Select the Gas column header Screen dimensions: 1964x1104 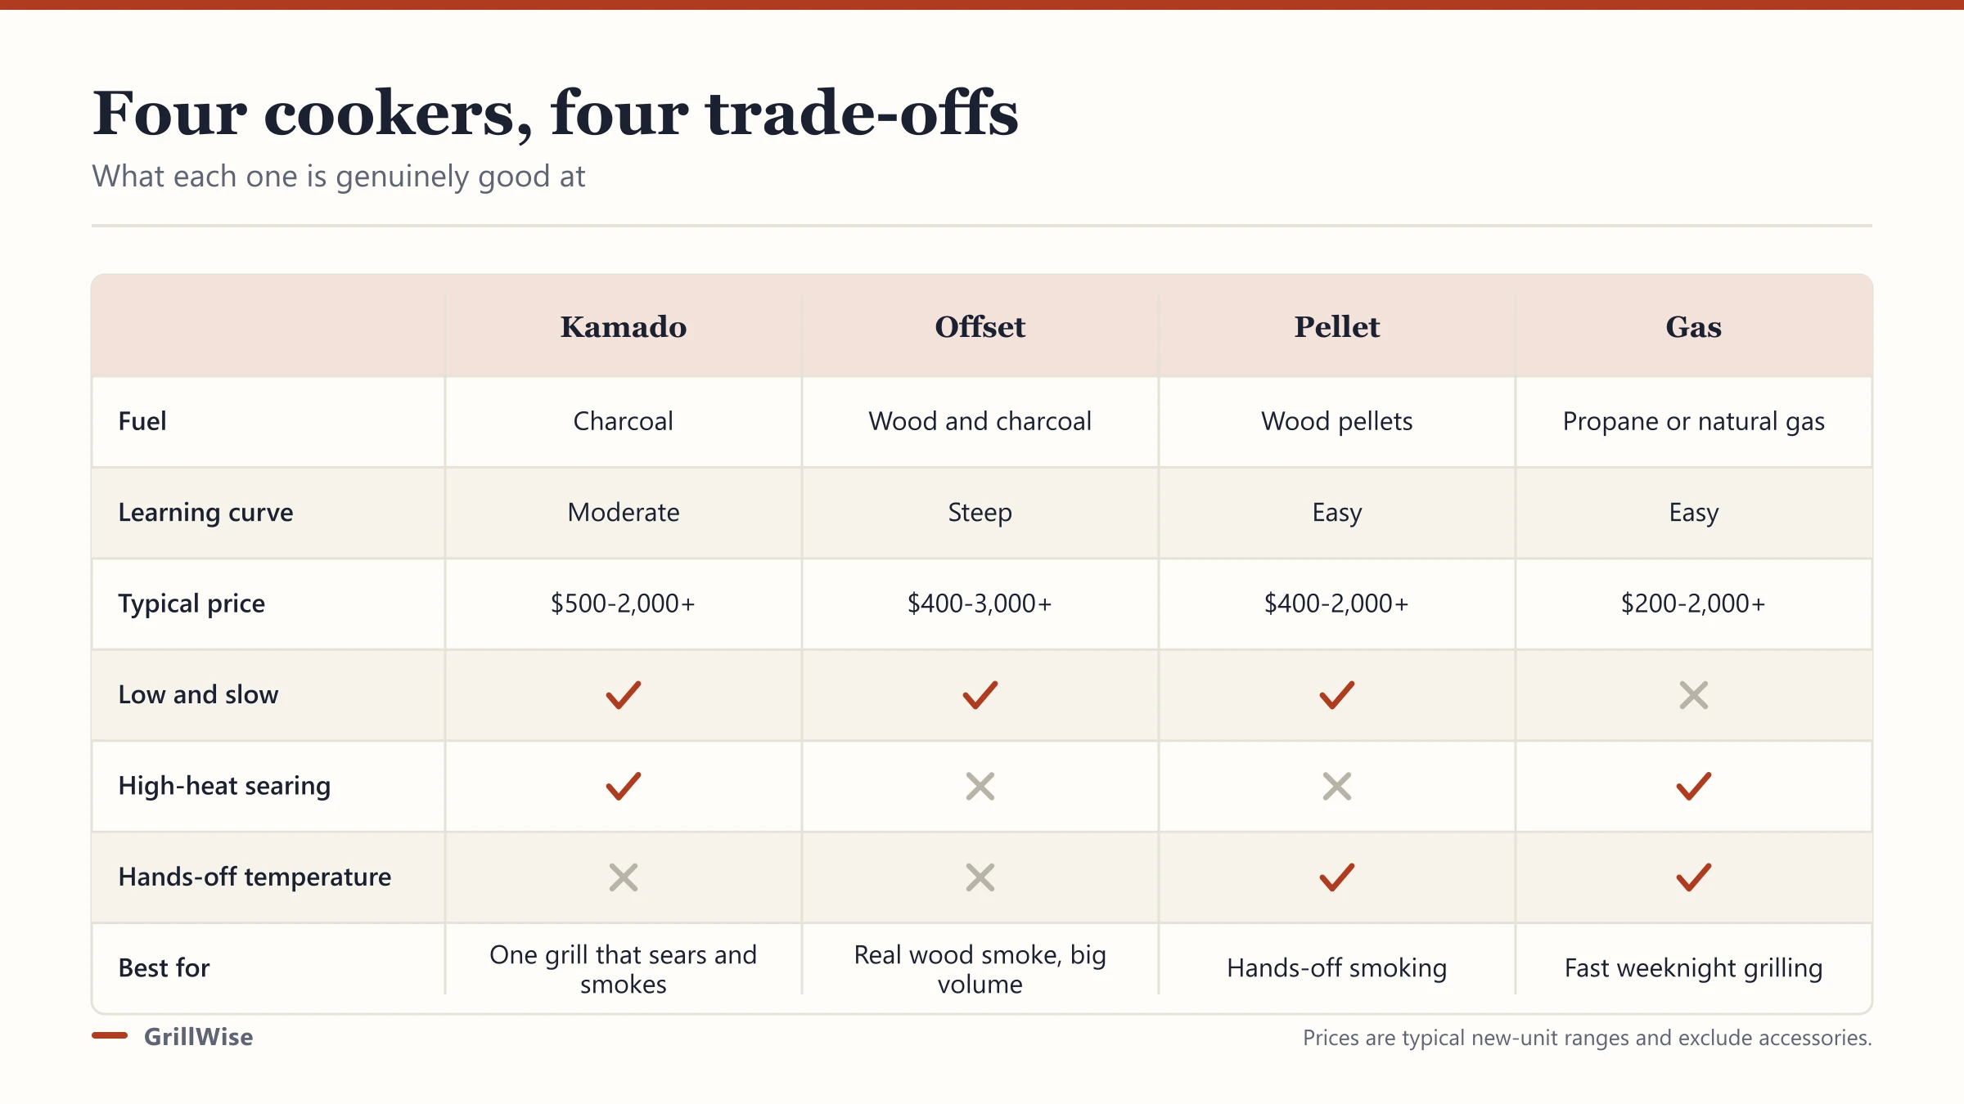pyautogui.click(x=1693, y=327)
